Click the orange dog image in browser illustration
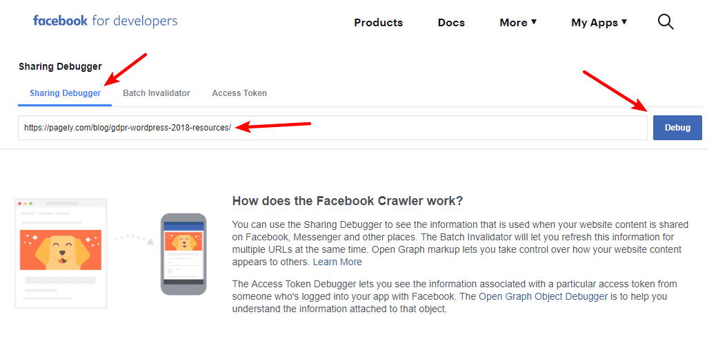The image size is (707, 346). (61, 249)
